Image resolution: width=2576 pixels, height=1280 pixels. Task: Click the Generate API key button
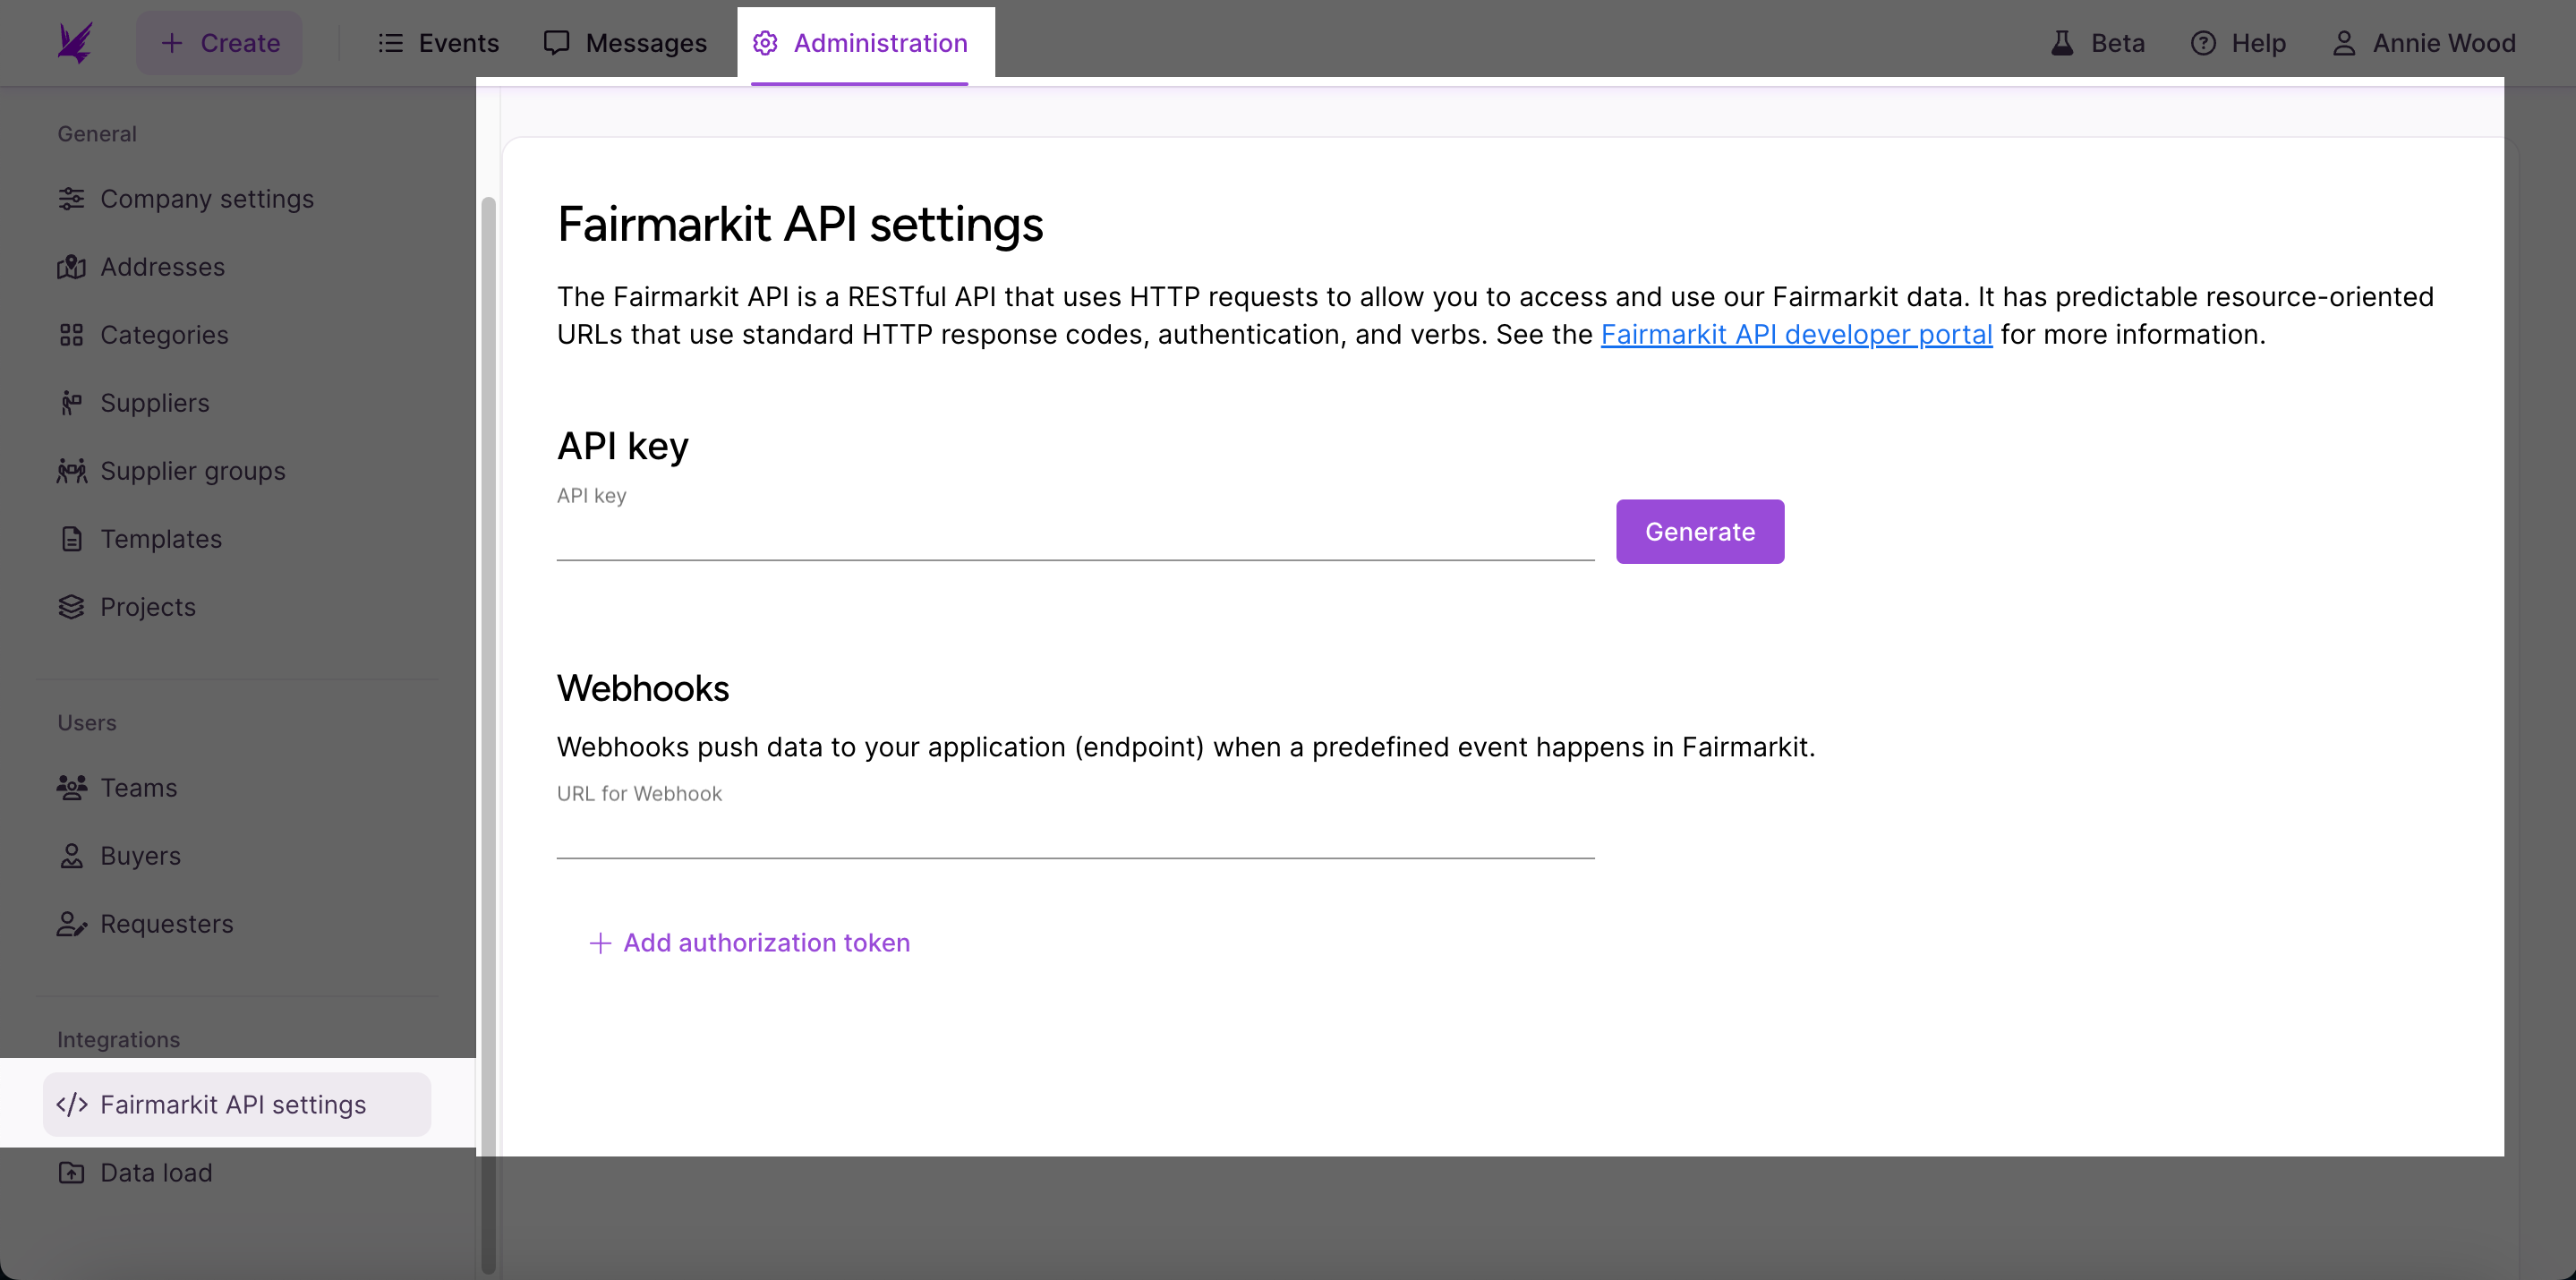click(1699, 531)
